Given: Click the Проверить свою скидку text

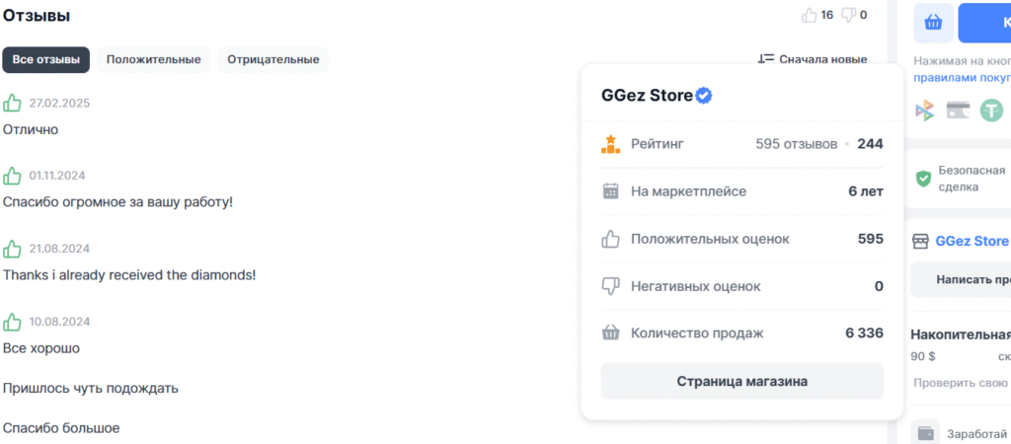Looking at the screenshot, I should point(962,383).
